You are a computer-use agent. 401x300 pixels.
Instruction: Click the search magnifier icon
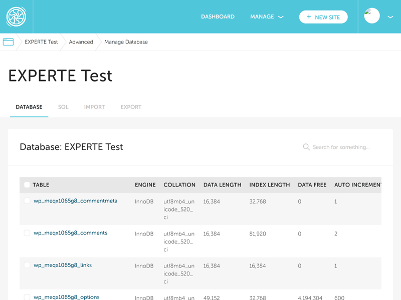click(x=306, y=147)
